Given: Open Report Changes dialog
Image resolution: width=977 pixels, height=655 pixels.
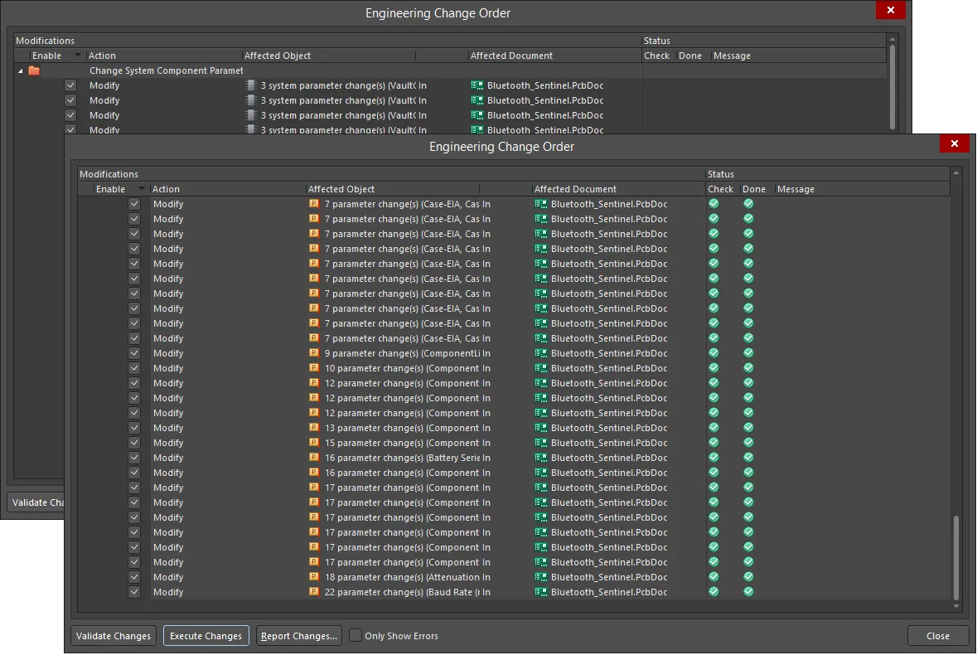Looking at the screenshot, I should click(x=298, y=636).
